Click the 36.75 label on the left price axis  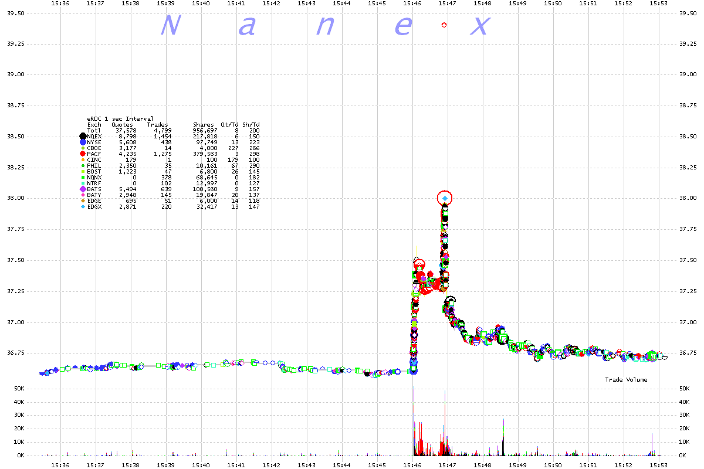point(15,353)
